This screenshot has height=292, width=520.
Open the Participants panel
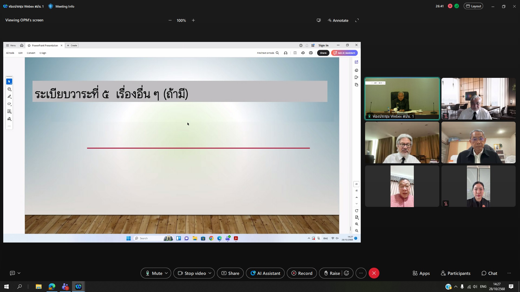(x=456, y=273)
